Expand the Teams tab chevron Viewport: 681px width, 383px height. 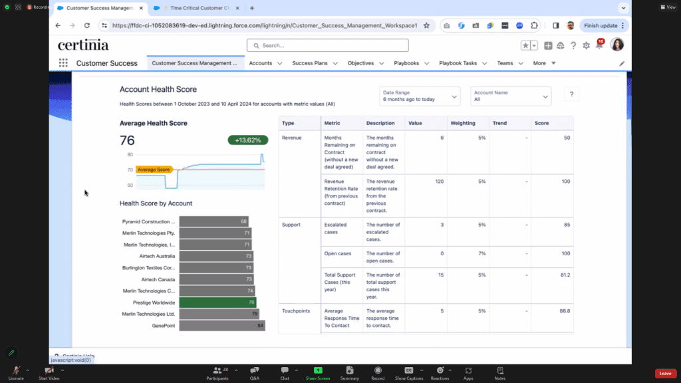[521, 63]
